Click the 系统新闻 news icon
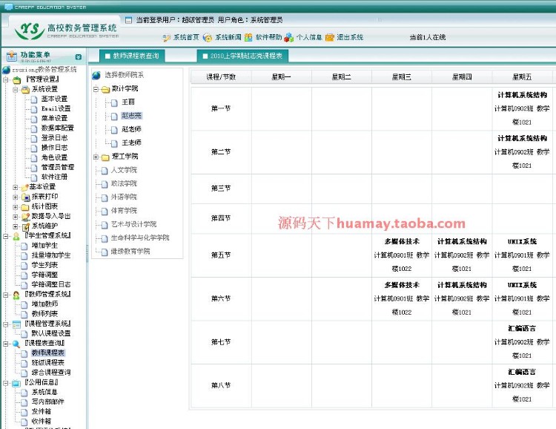 pos(208,38)
